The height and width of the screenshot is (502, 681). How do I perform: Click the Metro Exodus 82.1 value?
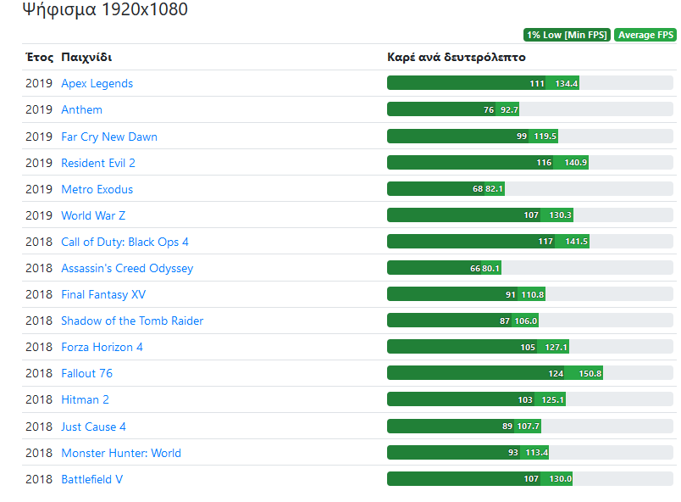tap(494, 188)
